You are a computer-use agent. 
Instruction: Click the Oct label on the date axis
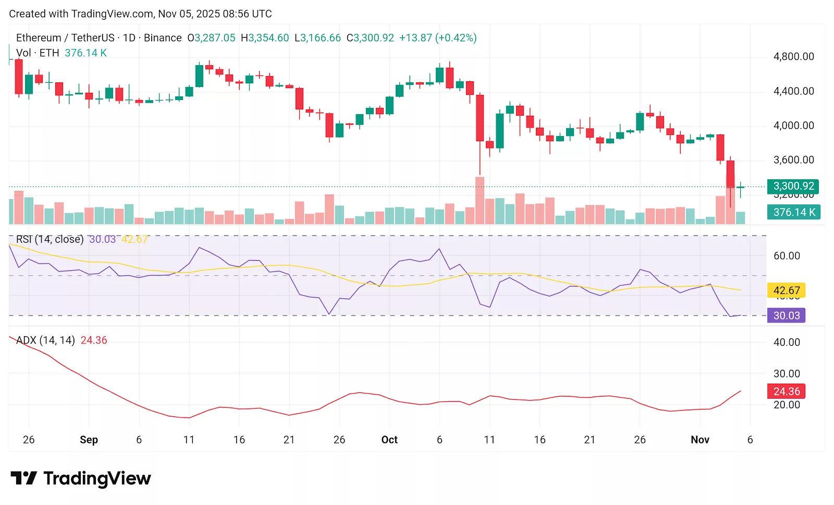click(x=389, y=439)
